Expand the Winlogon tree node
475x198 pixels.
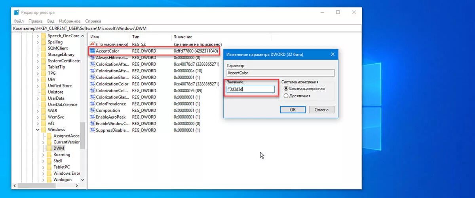click(x=44, y=179)
